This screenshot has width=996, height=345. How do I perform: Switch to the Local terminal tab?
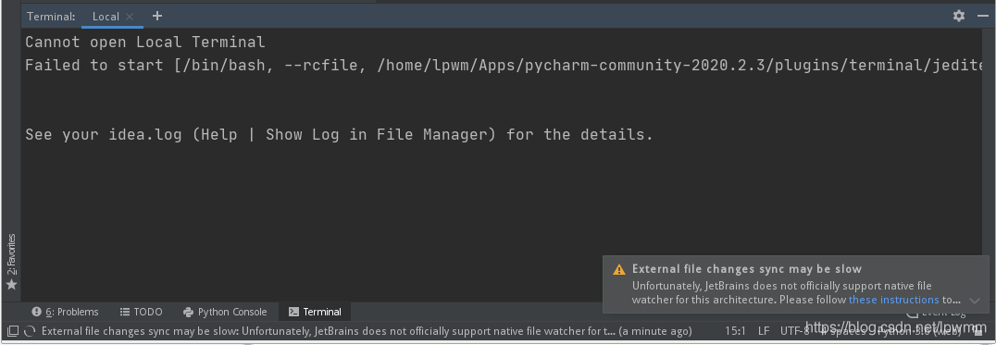[x=106, y=17]
